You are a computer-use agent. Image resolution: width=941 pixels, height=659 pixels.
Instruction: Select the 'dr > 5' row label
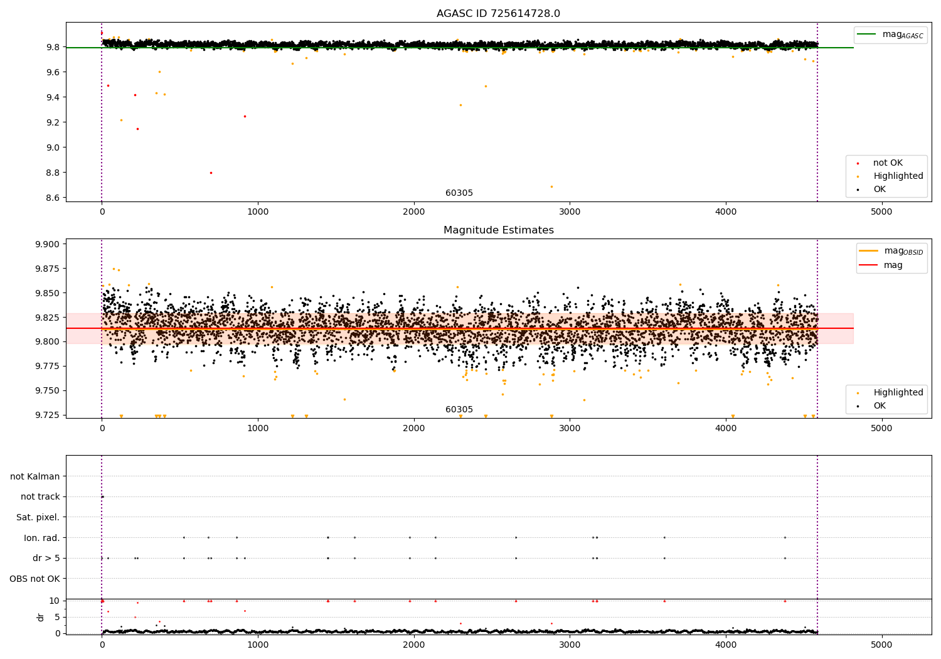click(x=46, y=559)
